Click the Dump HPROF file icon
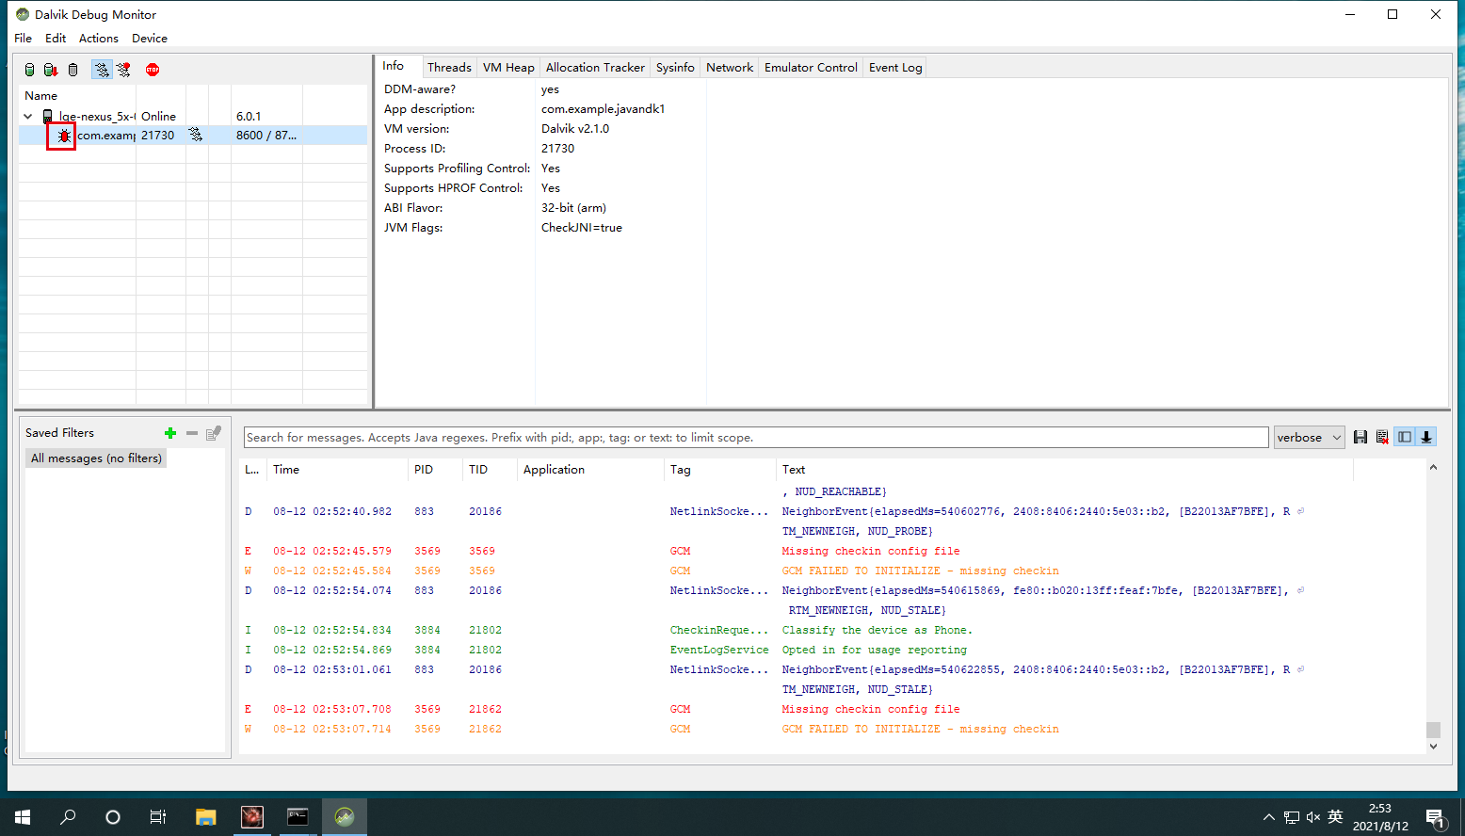The image size is (1465, 836). [51, 70]
